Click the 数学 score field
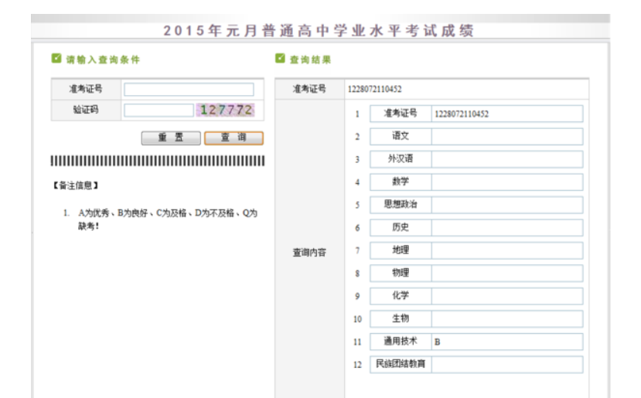 506,182
